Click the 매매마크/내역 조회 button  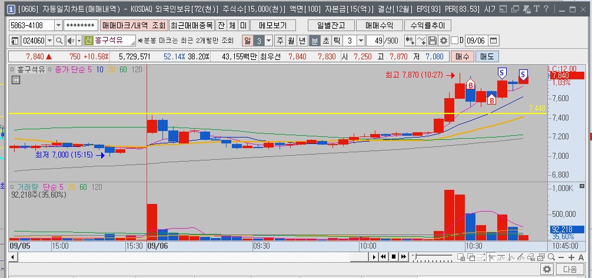(x=134, y=25)
